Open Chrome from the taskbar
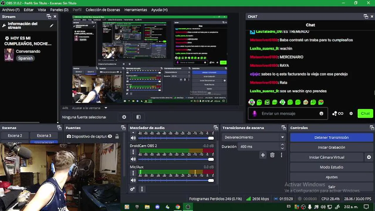 tap(178, 207)
